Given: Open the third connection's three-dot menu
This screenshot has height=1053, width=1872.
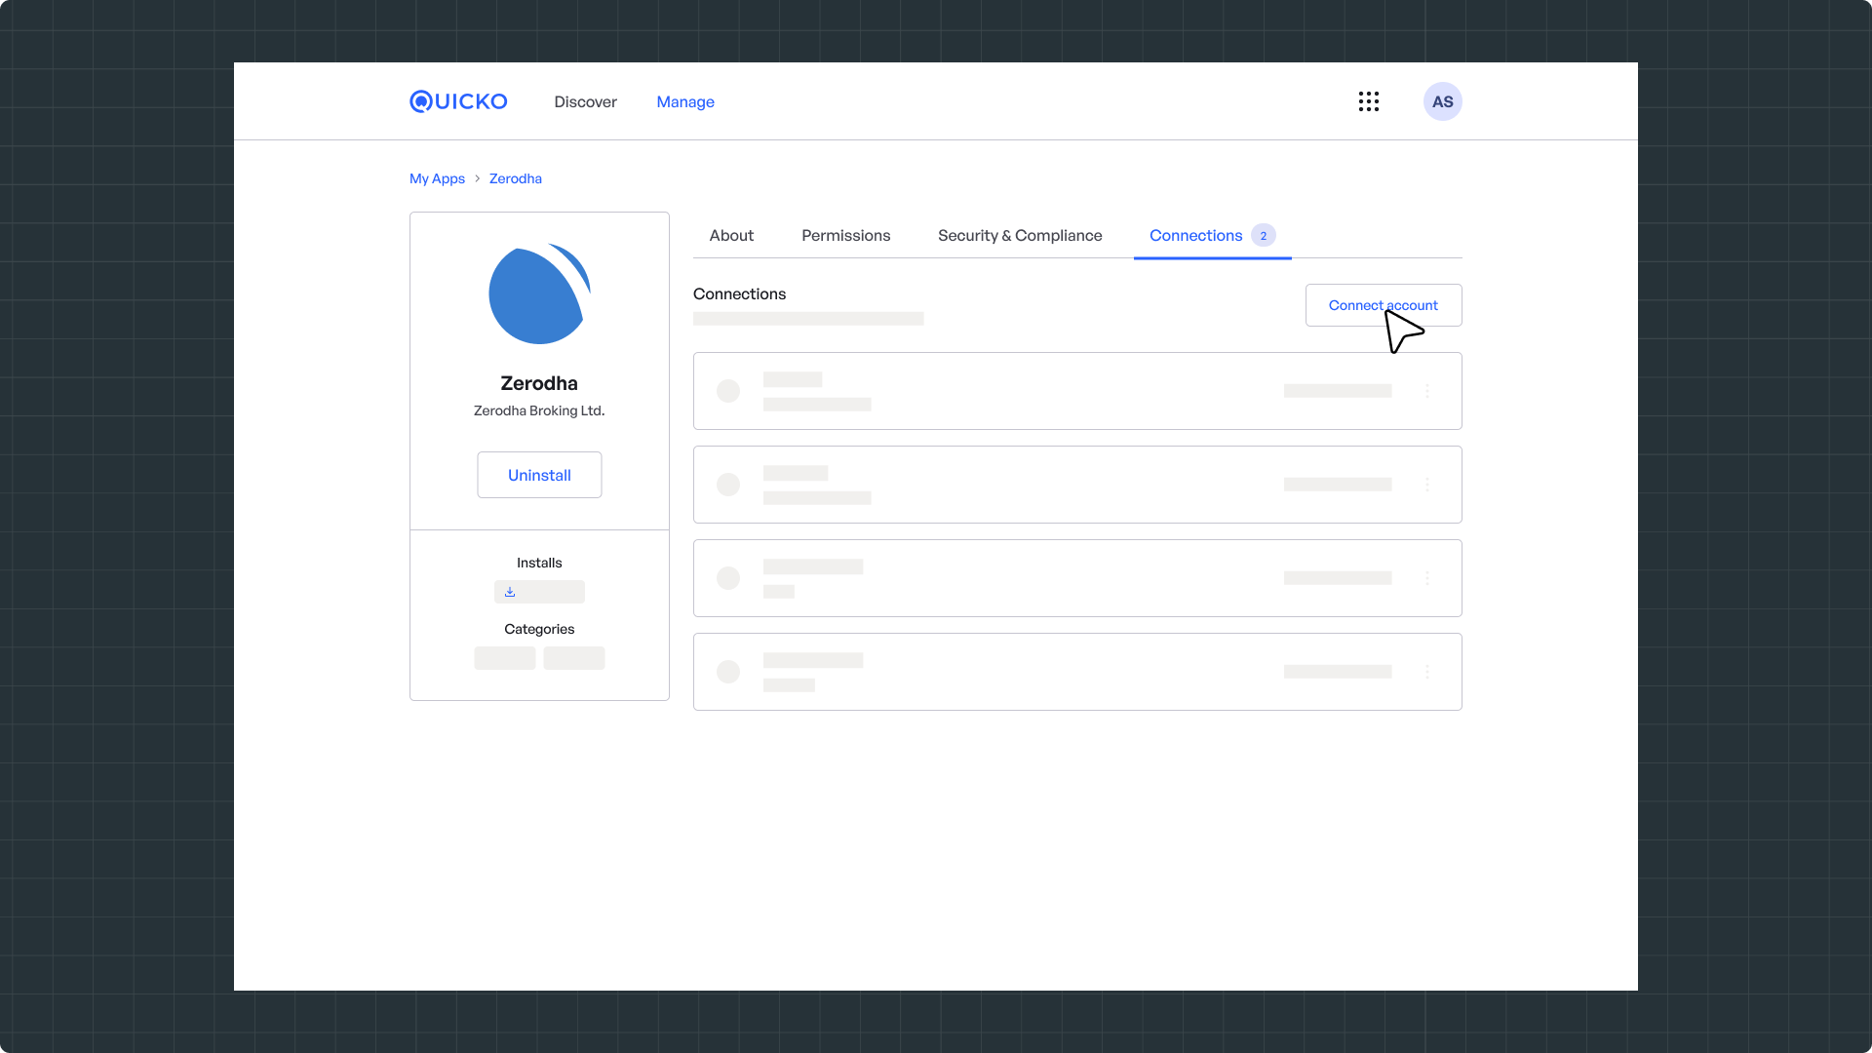Looking at the screenshot, I should [x=1427, y=578].
